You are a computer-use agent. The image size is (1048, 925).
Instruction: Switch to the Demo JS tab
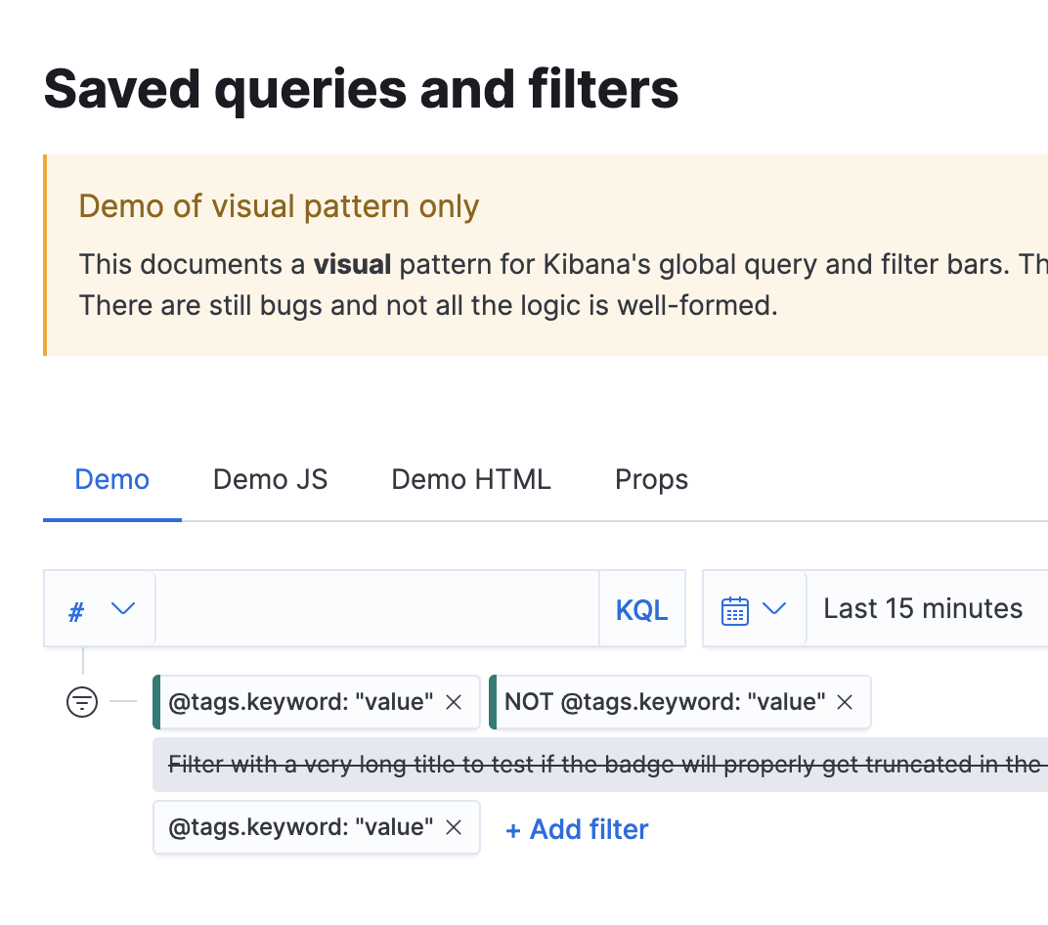click(270, 479)
